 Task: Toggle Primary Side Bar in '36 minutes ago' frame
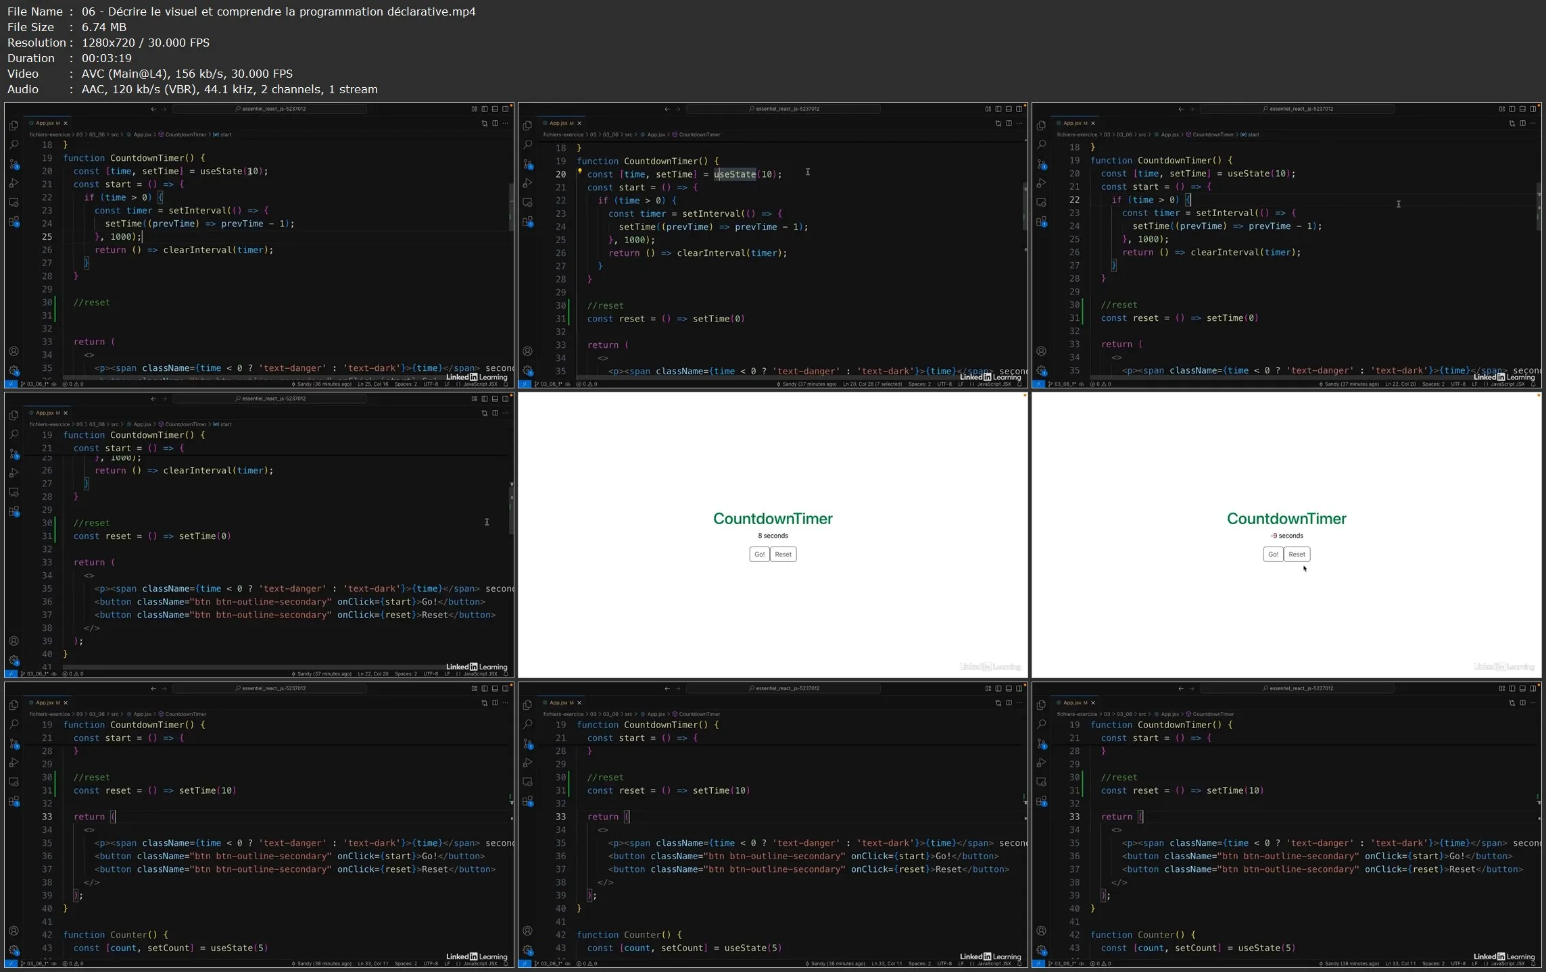point(485,109)
